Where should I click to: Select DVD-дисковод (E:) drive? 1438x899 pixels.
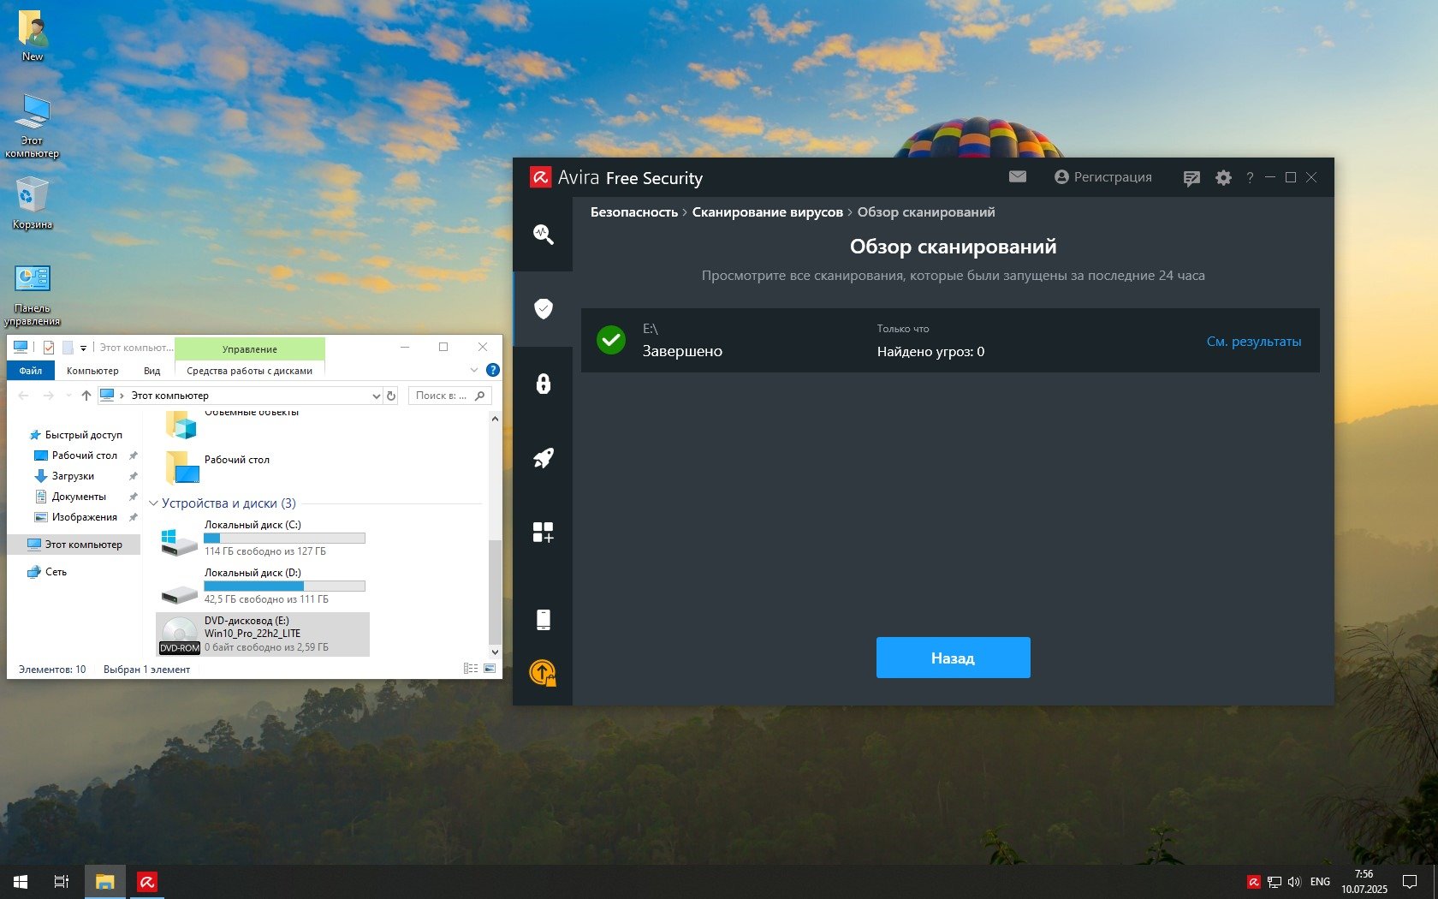pos(263,634)
